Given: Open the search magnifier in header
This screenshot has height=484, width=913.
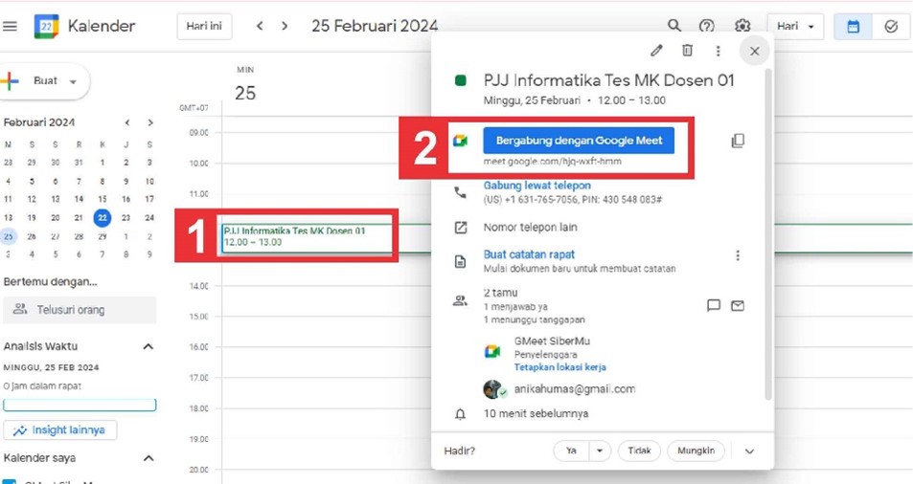Looking at the screenshot, I should click(x=674, y=26).
